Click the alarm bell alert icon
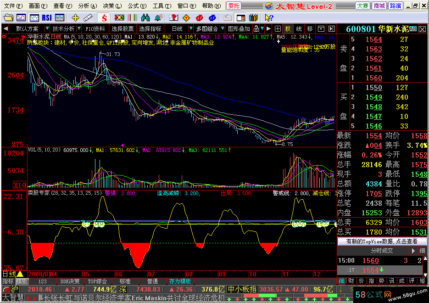Image resolution: width=429 pixels, height=303 pixels. click(158, 18)
